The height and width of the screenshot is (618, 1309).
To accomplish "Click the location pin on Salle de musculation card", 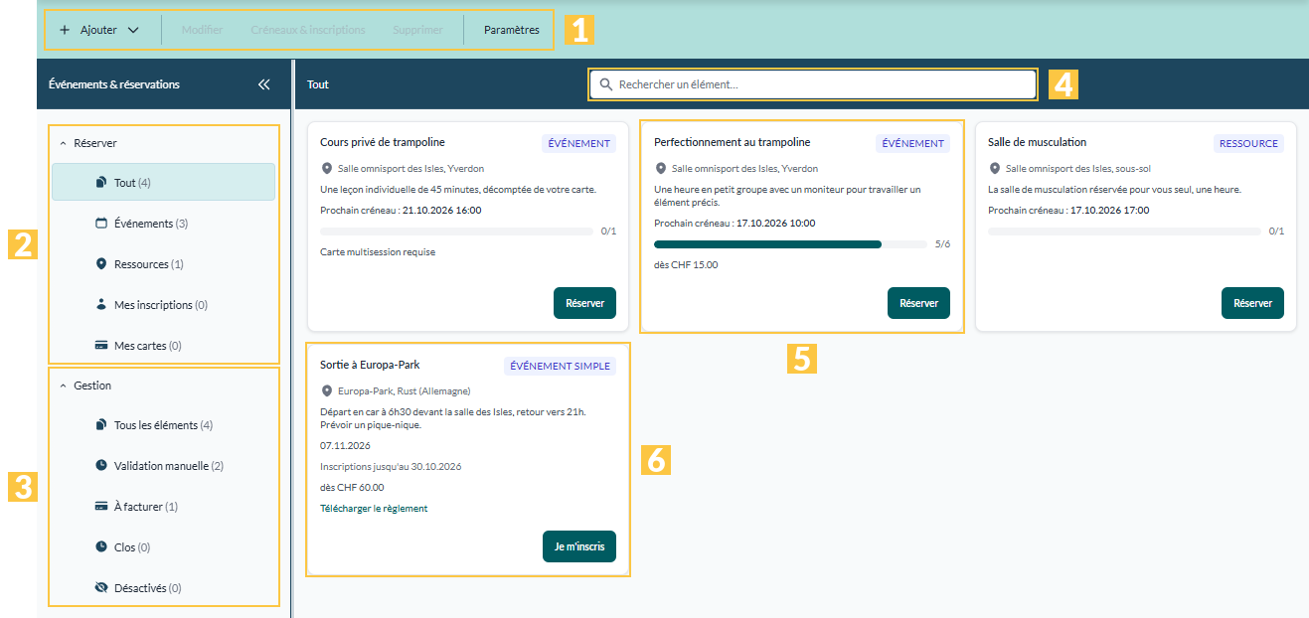I will tap(994, 169).
